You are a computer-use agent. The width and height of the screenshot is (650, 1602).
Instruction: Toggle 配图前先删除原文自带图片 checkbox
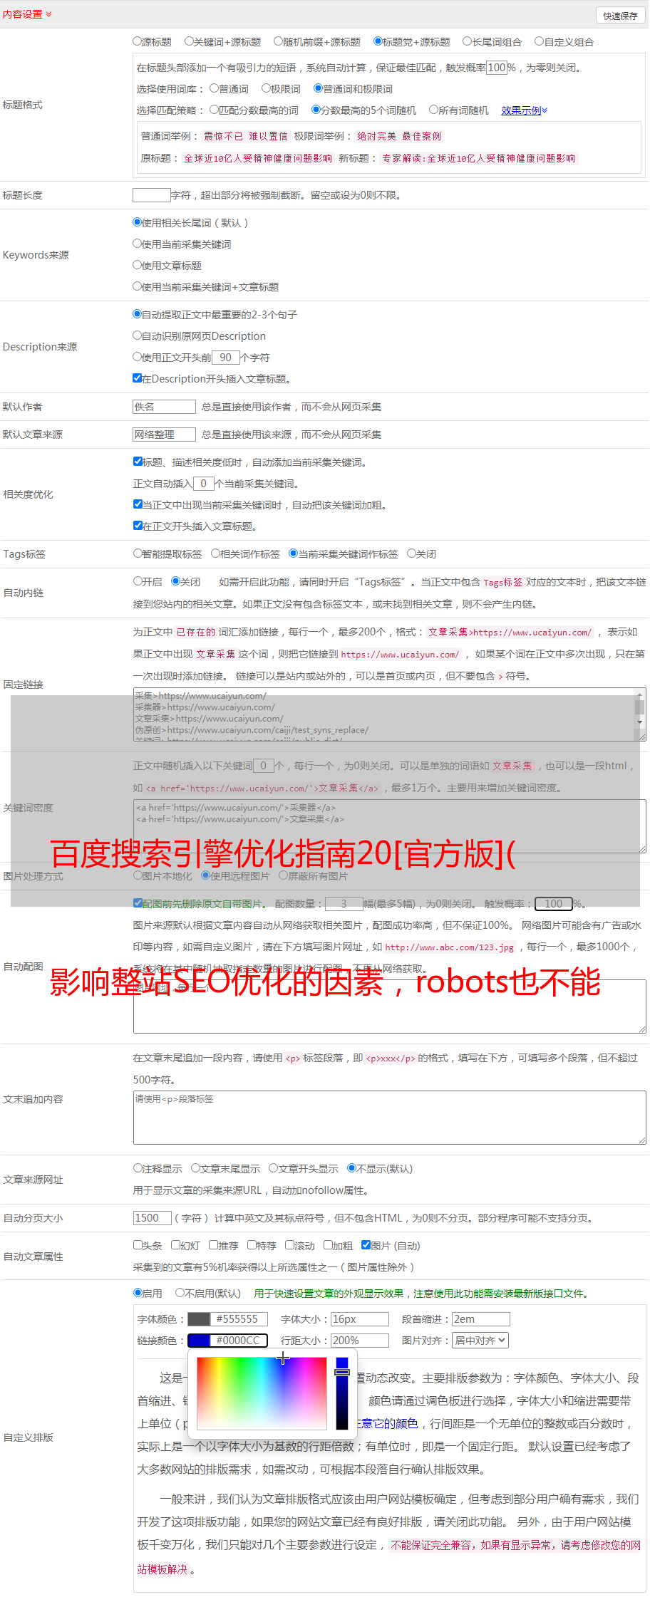point(138,903)
